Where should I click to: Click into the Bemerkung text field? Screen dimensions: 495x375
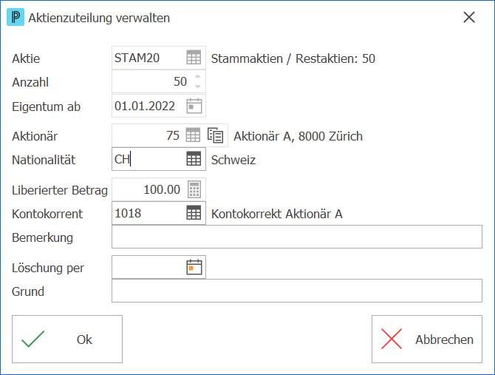(x=297, y=237)
